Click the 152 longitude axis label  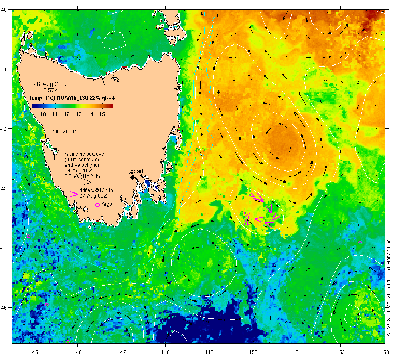[340, 352]
